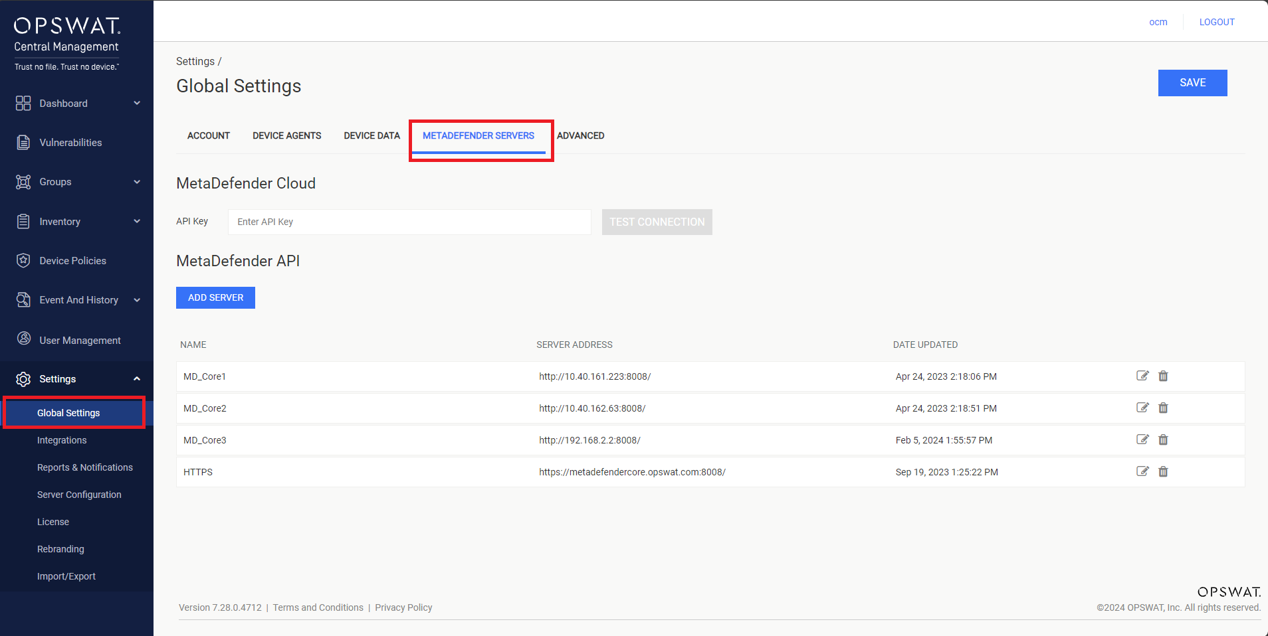The height and width of the screenshot is (636, 1268).
Task: Click the Add Server button
Action: (x=215, y=297)
